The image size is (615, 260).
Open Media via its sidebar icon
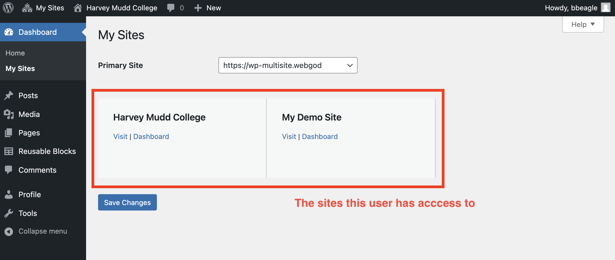(x=9, y=114)
